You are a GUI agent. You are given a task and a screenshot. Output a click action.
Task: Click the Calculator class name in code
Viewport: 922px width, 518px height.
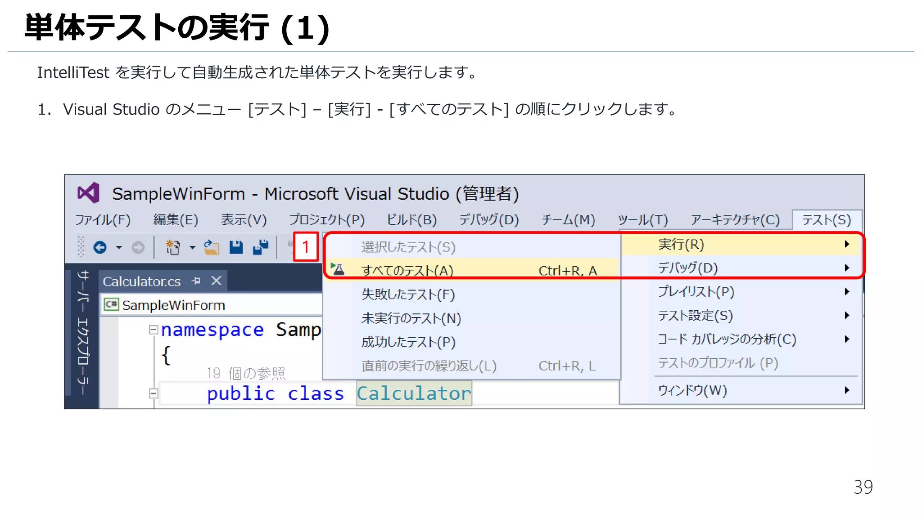[414, 393]
